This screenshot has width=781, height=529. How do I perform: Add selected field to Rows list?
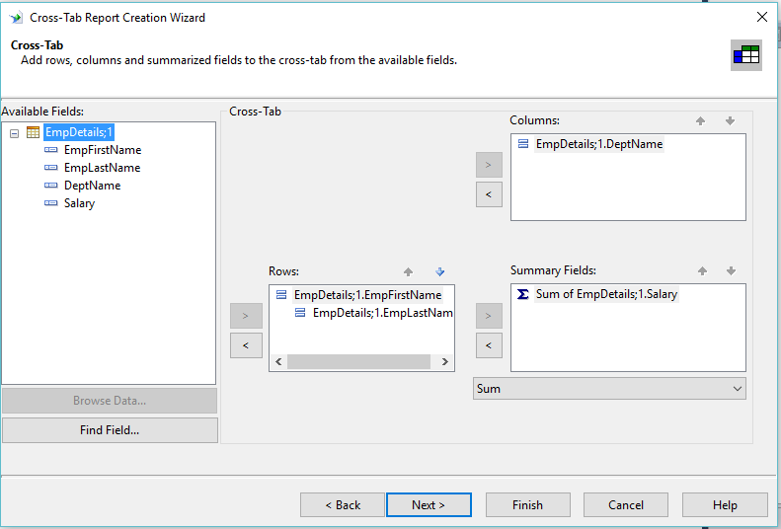point(245,316)
